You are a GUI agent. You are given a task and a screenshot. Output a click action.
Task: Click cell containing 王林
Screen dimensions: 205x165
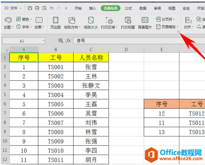[x=91, y=76]
